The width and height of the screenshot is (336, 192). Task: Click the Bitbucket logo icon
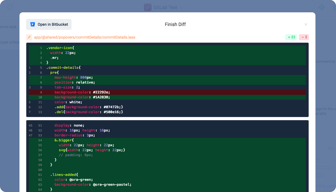tap(33, 24)
